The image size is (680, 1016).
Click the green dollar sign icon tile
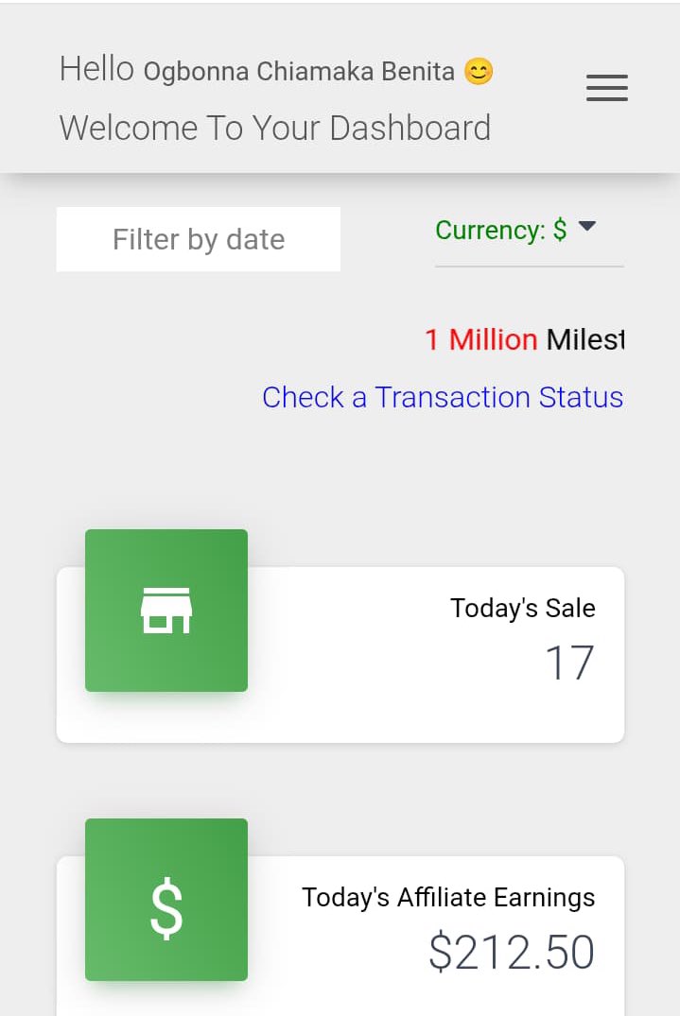click(166, 900)
